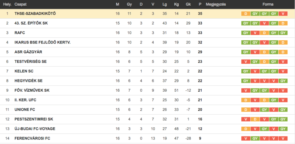Click the loss badge in RAFC's form
The width and height of the screenshot is (295, 144).
255,33
